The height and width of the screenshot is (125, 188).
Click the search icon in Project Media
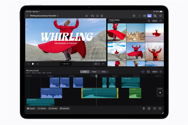(149, 21)
